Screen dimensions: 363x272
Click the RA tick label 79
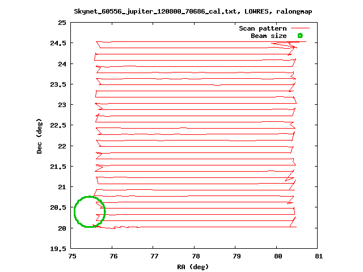click(x=237, y=256)
